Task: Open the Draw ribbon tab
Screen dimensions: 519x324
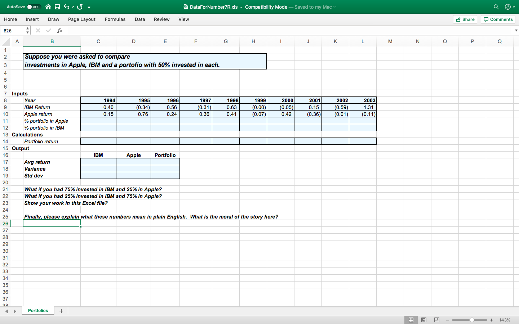Action: pyautogui.click(x=54, y=19)
